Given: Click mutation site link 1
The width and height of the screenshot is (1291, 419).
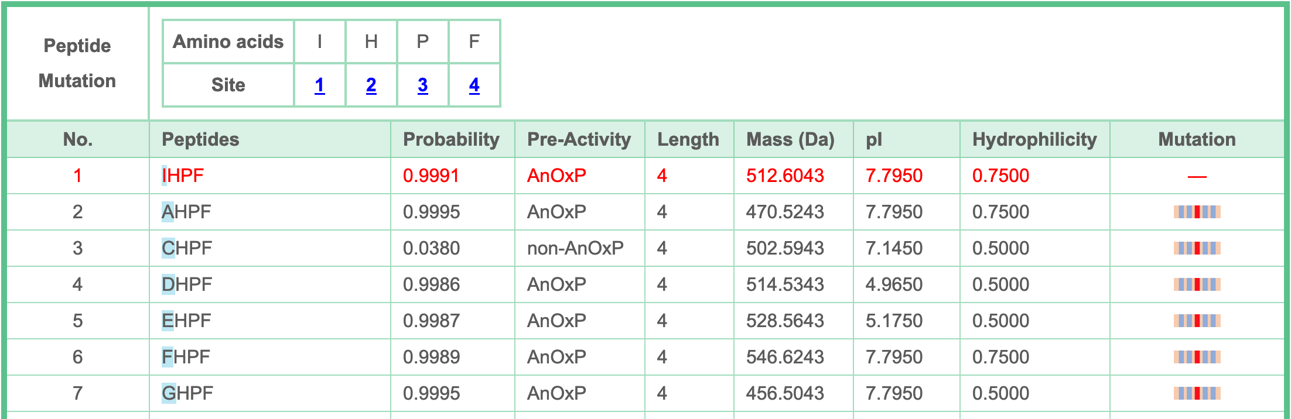Looking at the screenshot, I should coord(319,85).
